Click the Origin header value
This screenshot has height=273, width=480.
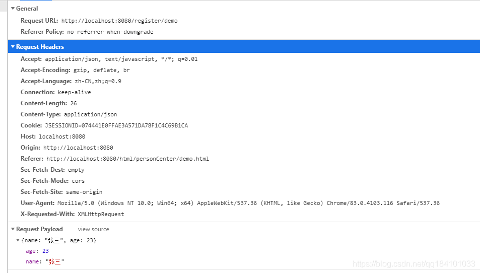point(78,148)
